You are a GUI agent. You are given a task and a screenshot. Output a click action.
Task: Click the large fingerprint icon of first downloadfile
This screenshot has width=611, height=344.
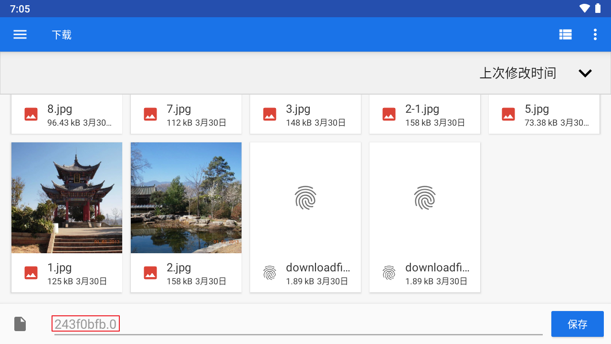point(305,198)
